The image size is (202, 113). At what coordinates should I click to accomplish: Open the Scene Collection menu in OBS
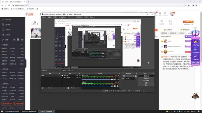(x=79, y=17)
